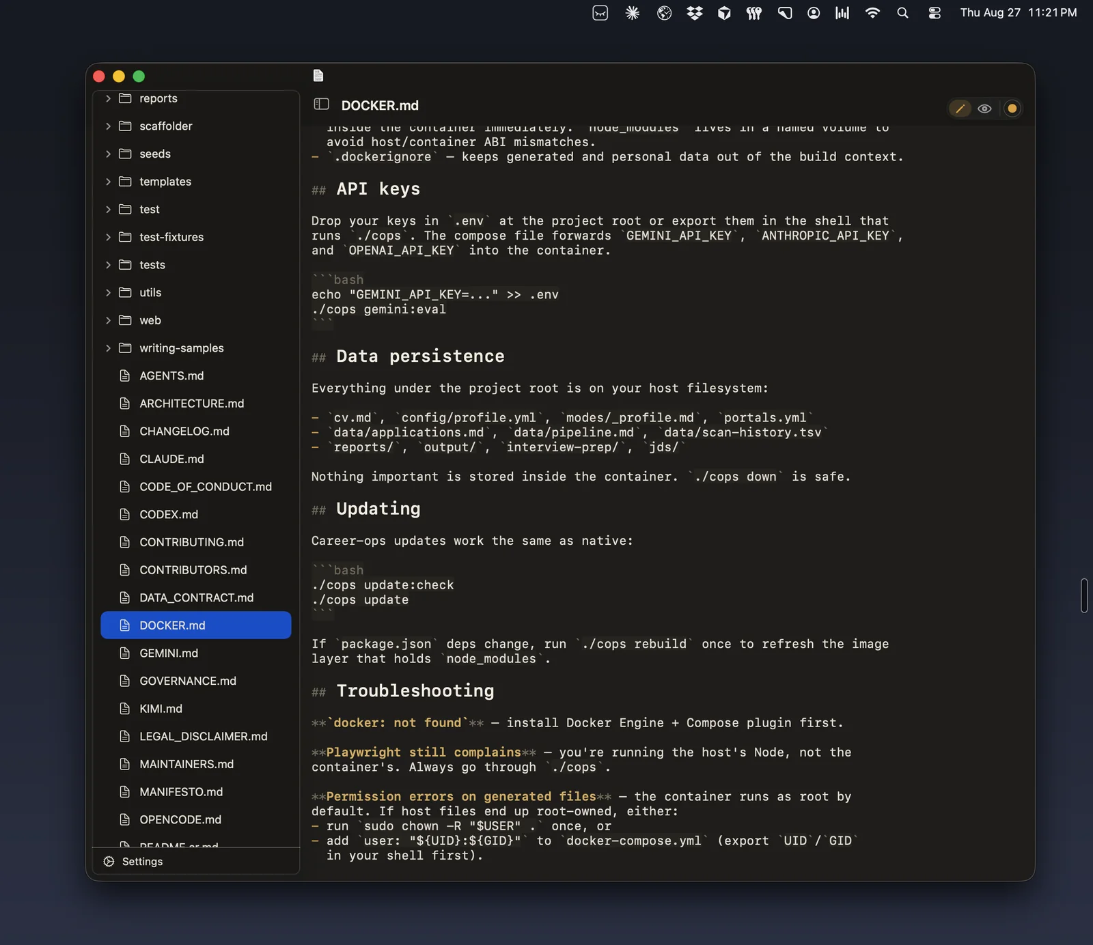The image size is (1093, 945).
Task: Expand the test-fixtures folder chevron
Action: pos(108,237)
